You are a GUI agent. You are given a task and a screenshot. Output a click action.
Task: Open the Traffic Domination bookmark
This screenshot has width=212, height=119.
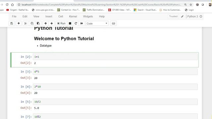[94, 10]
